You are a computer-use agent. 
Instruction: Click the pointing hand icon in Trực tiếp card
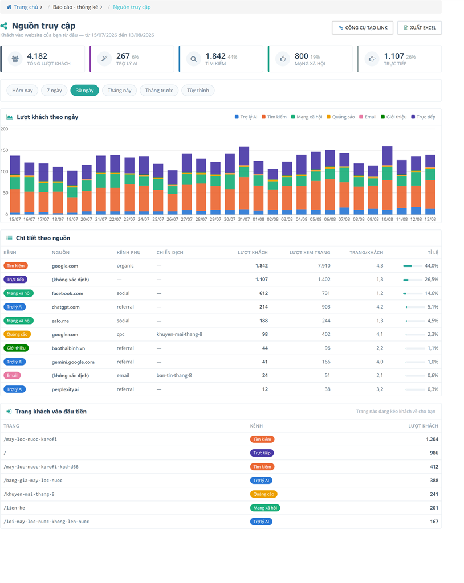coord(372,59)
